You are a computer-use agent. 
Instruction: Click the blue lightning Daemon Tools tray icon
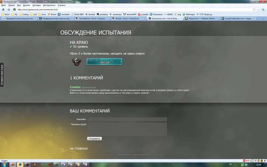click(x=246, y=165)
